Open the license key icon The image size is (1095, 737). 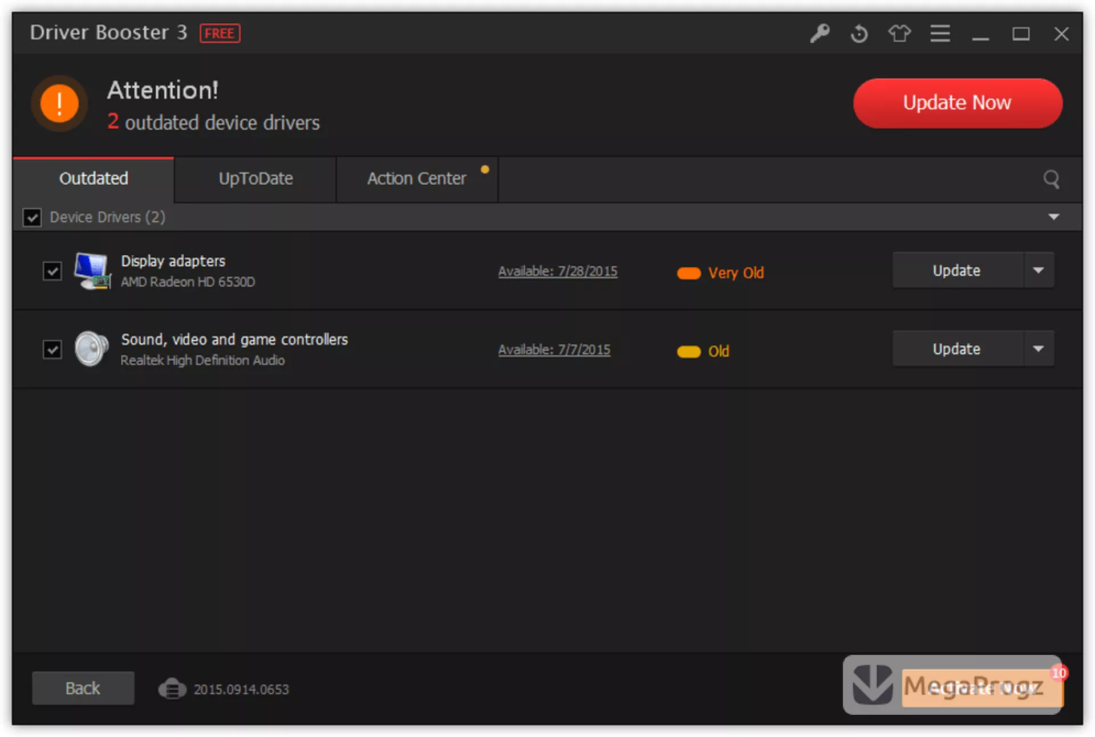pyautogui.click(x=820, y=34)
